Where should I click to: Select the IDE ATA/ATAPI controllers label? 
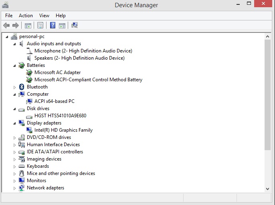55,152
